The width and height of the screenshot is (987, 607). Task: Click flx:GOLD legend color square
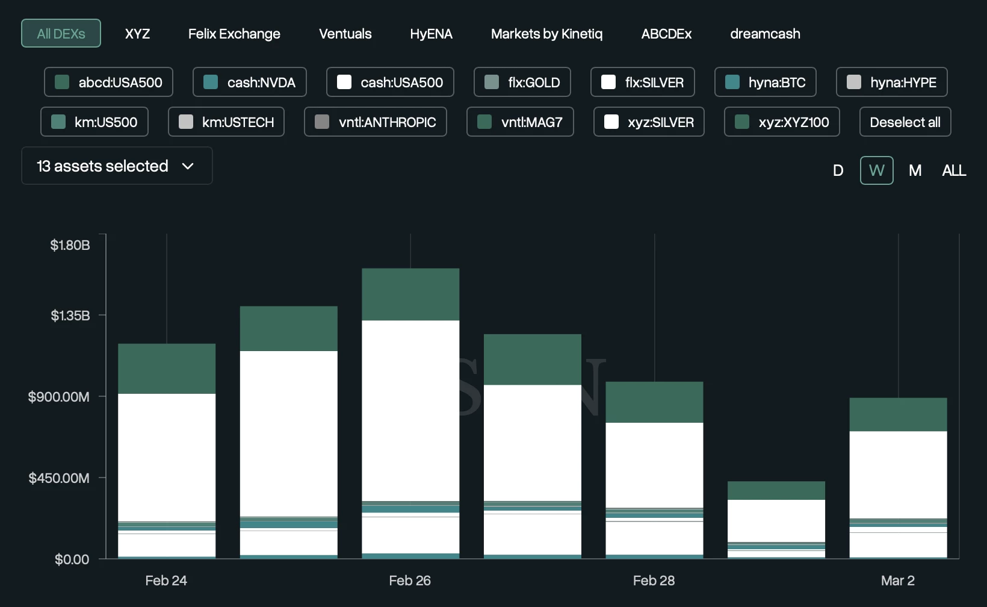click(x=492, y=82)
